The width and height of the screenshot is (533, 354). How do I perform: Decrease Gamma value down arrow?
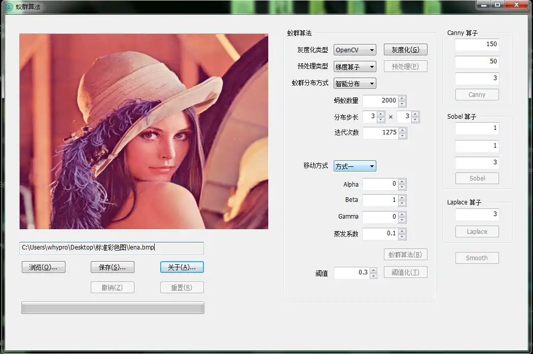pos(402,219)
